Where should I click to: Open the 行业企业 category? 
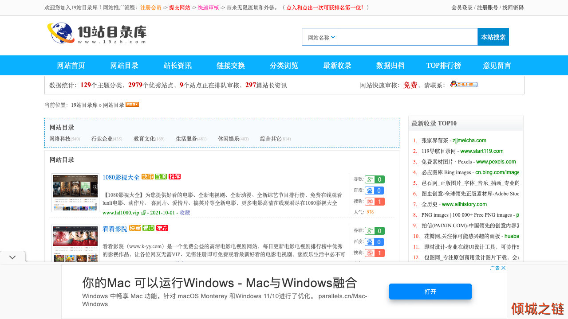[102, 139]
